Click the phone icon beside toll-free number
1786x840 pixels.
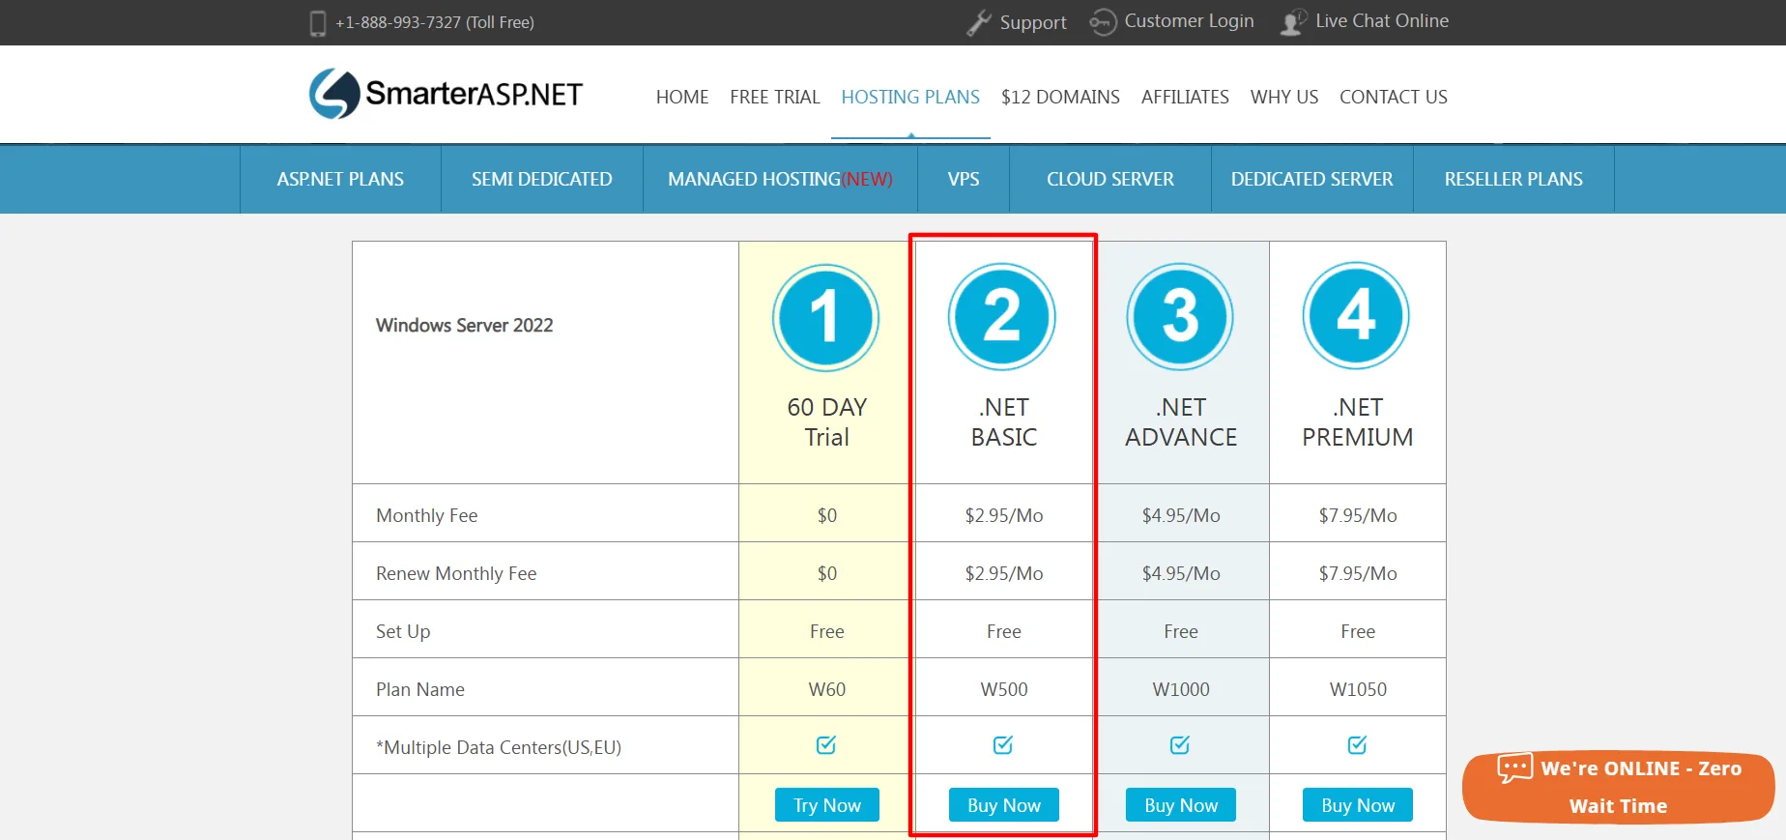[x=318, y=23]
